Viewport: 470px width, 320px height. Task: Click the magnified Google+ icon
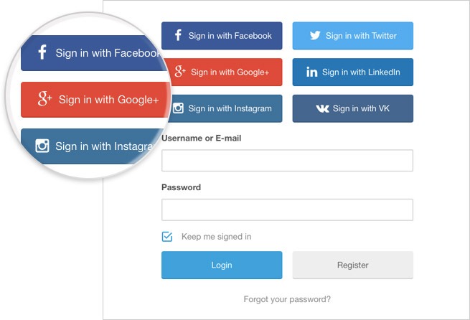(x=45, y=99)
